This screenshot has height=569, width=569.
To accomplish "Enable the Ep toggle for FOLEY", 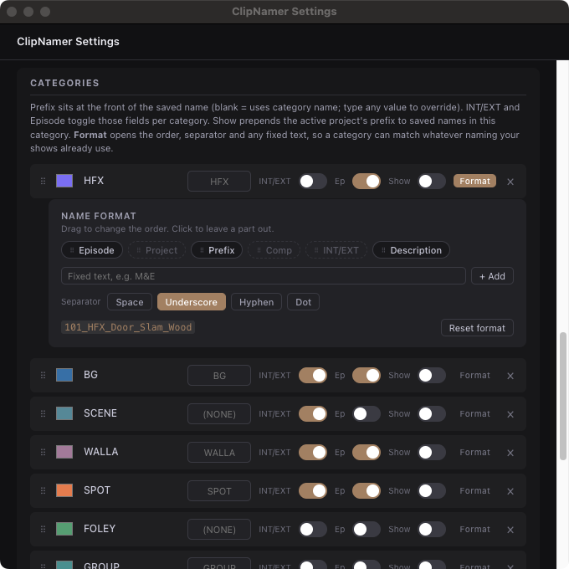I will (x=367, y=529).
